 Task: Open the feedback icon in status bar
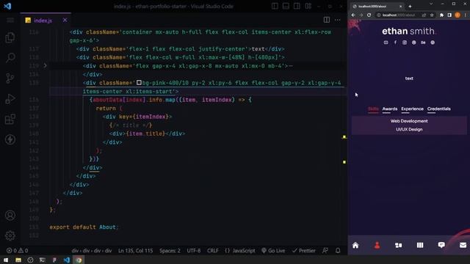(x=325, y=251)
